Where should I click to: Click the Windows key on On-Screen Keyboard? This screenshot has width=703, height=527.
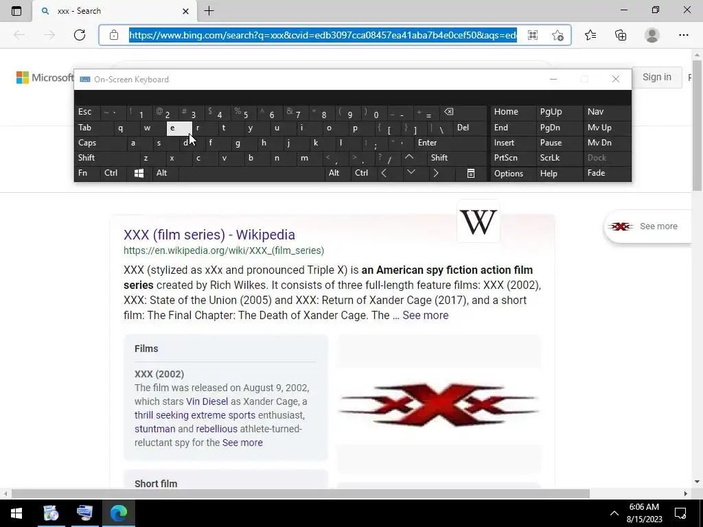click(x=139, y=174)
